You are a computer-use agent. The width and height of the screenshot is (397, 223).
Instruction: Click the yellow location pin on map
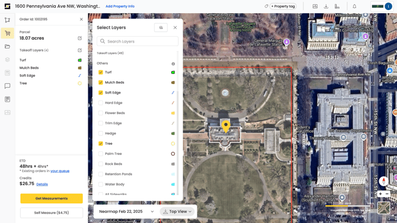point(226,127)
